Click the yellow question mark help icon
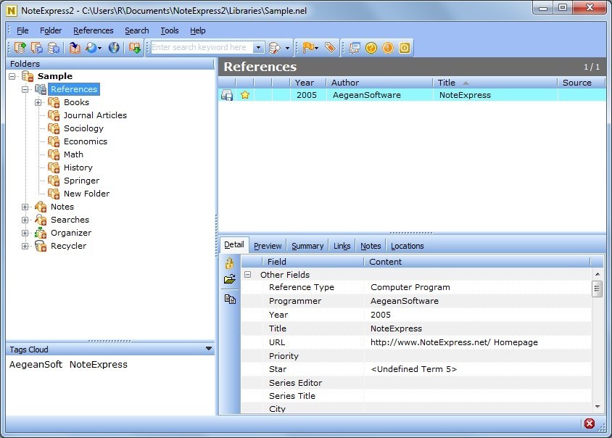612x438 pixels. (x=371, y=48)
